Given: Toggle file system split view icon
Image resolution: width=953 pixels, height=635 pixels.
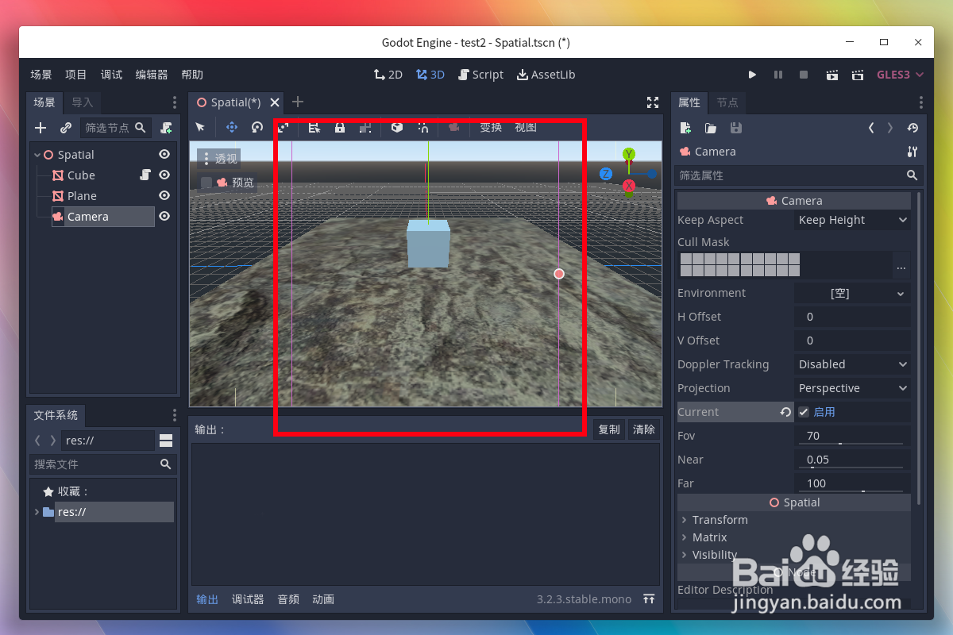Looking at the screenshot, I should (x=166, y=441).
